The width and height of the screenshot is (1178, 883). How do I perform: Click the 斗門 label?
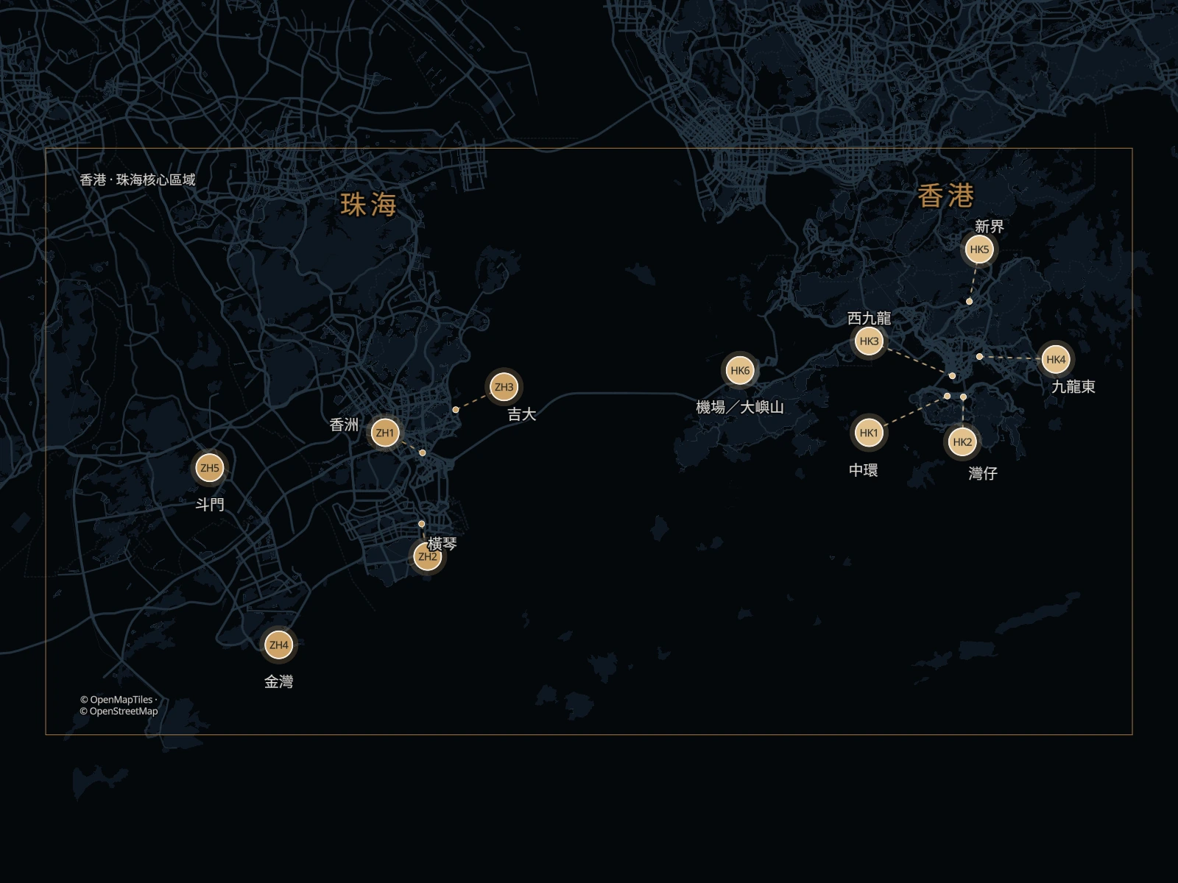pos(210,504)
